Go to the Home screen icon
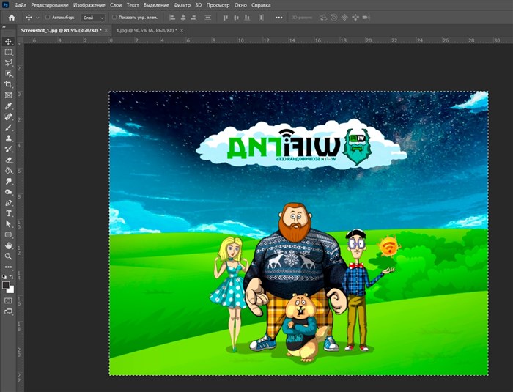 point(12,18)
